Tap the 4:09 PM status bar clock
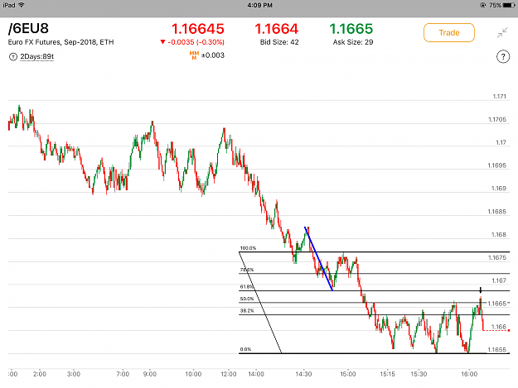 [x=259, y=5]
